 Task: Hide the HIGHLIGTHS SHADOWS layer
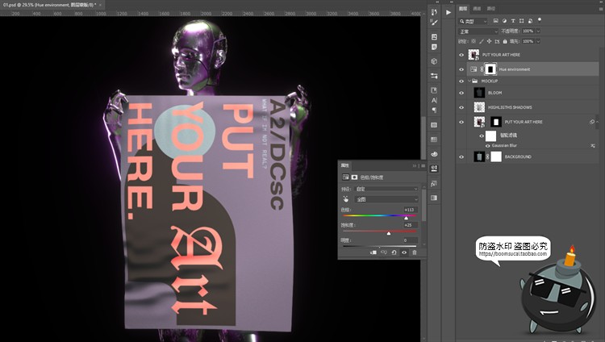click(x=461, y=107)
